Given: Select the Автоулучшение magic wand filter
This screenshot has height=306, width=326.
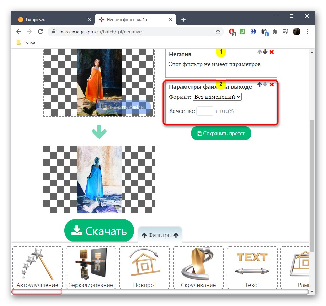Looking at the screenshot, I should tap(37, 267).
